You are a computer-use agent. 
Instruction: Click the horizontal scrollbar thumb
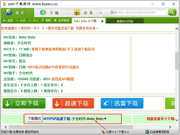(x=71, y=127)
